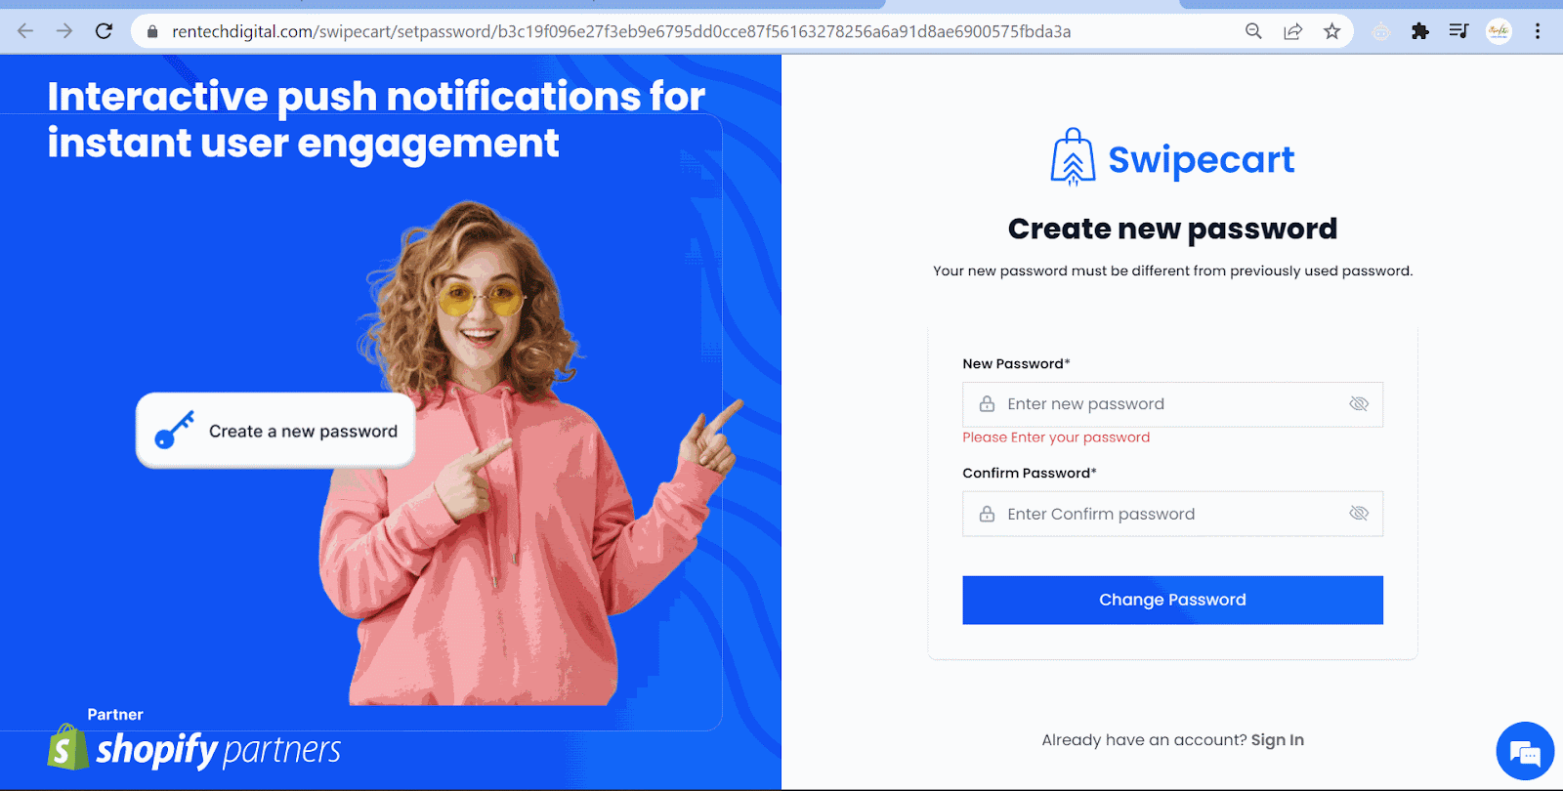Viewport: 1563px width, 791px height.
Task: Follow the Sign In link
Action: (1277, 740)
